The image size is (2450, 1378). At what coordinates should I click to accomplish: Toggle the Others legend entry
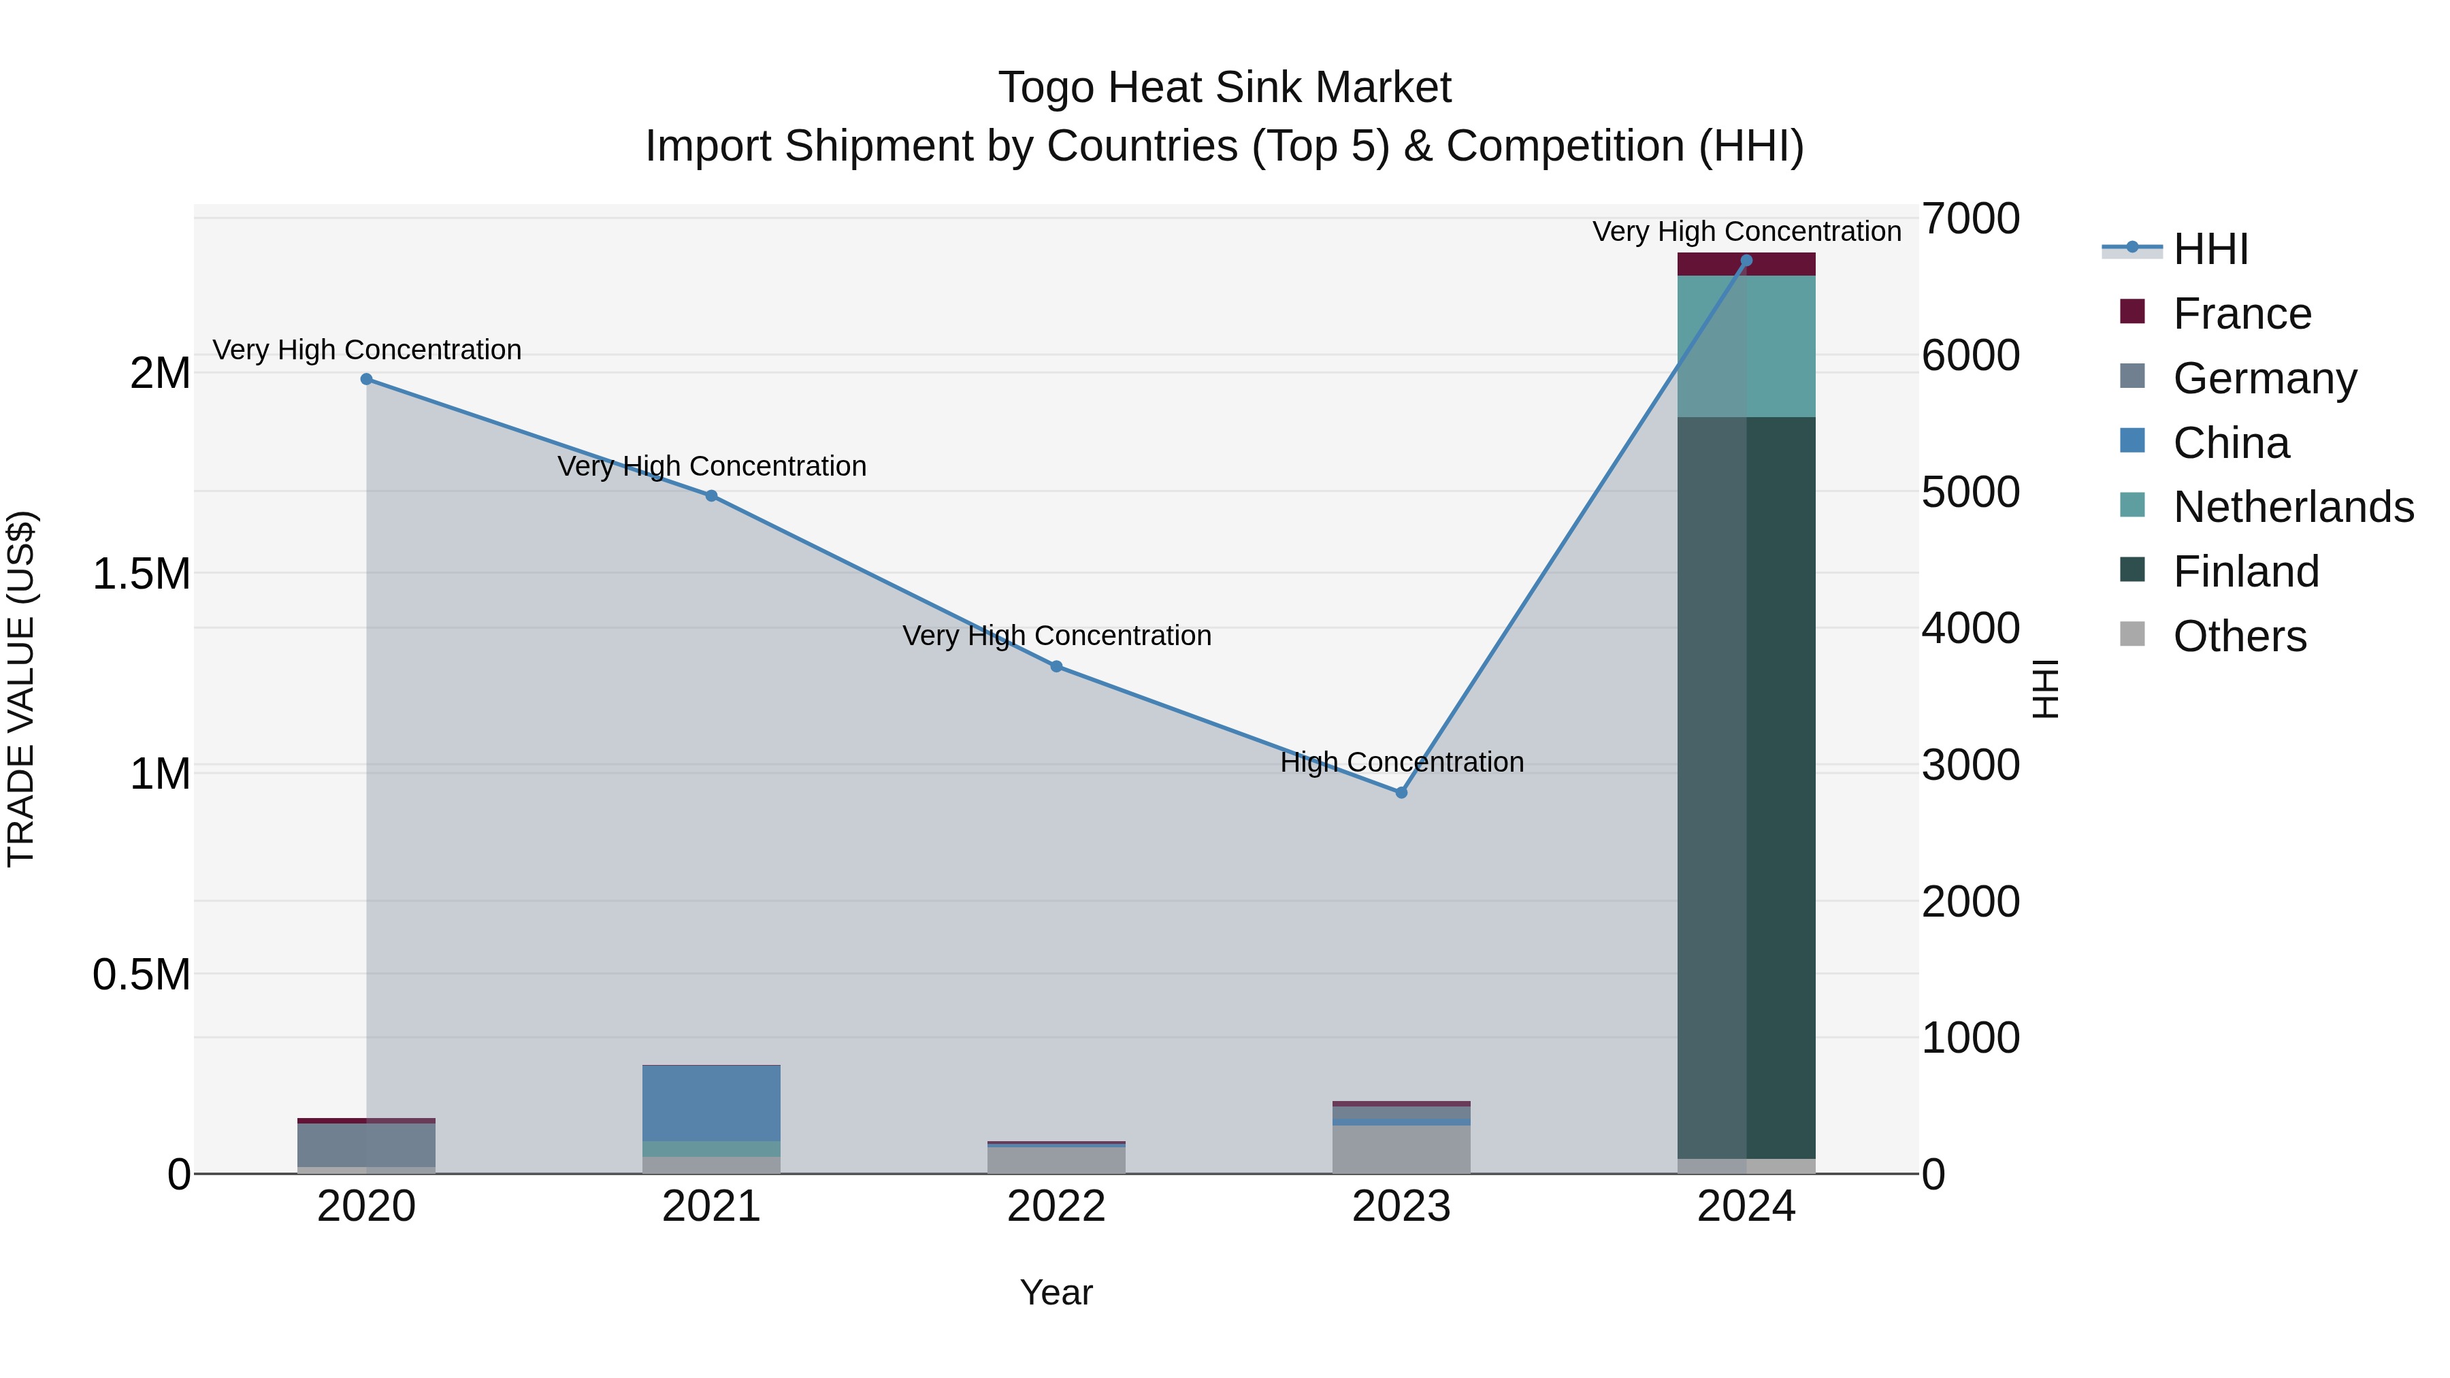(2214, 636)
